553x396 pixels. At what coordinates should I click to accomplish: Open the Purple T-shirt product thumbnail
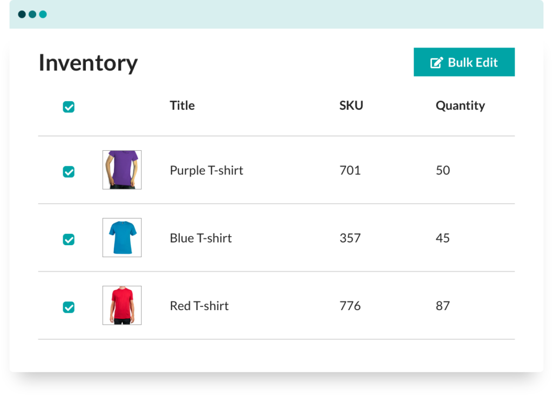pyautogui.click(x=122, y=170)
